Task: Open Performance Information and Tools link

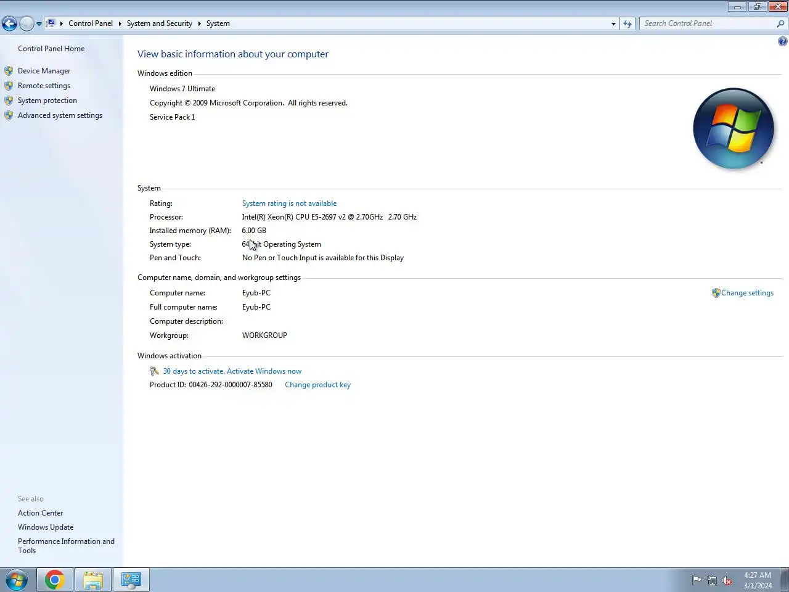Action: click(66, 546)
